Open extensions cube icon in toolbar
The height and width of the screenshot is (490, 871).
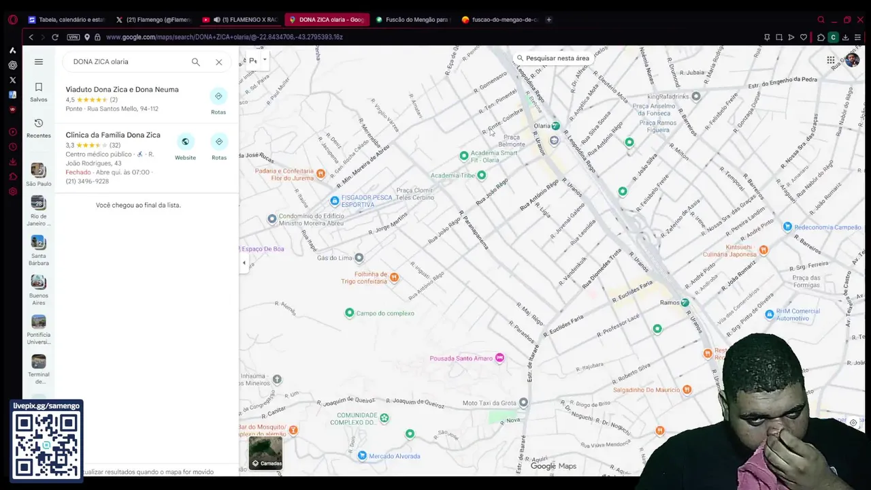(821, 37)
